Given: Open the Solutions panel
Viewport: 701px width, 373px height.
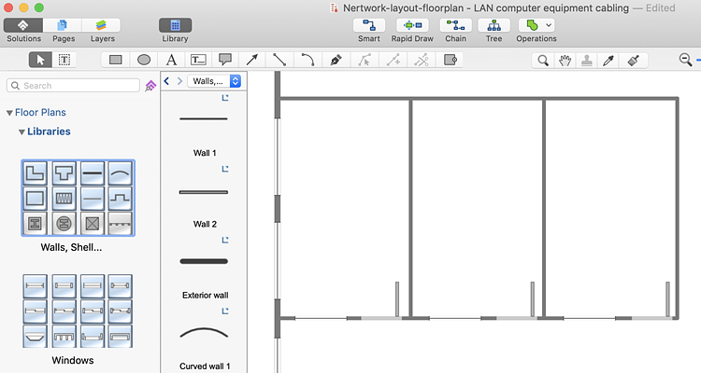Looking at the screenshot, I should coord(23,25).
